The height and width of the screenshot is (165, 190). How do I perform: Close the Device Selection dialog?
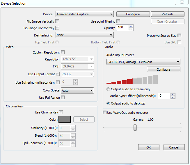182,2
